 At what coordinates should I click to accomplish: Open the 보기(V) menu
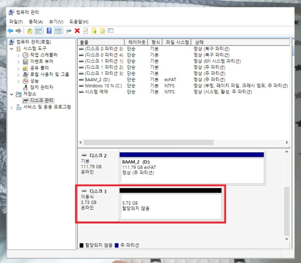pyautogui.click(x=56, y=22)
